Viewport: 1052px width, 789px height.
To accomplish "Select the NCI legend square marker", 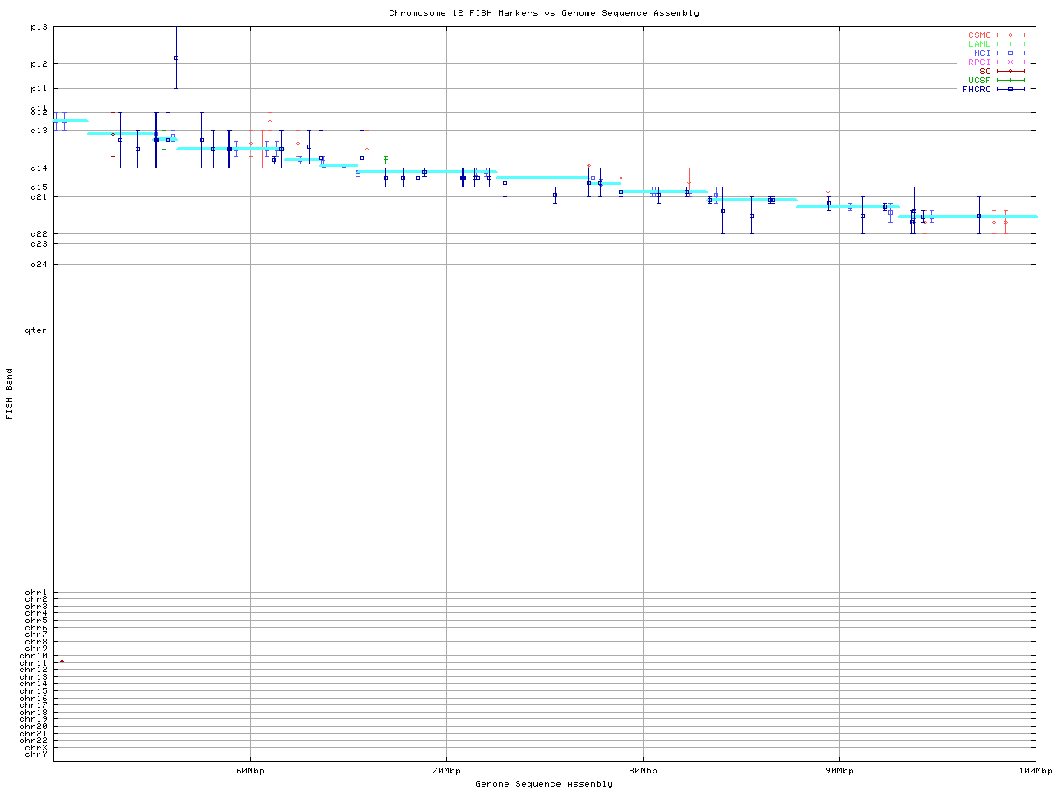I will click(1010, 53).
